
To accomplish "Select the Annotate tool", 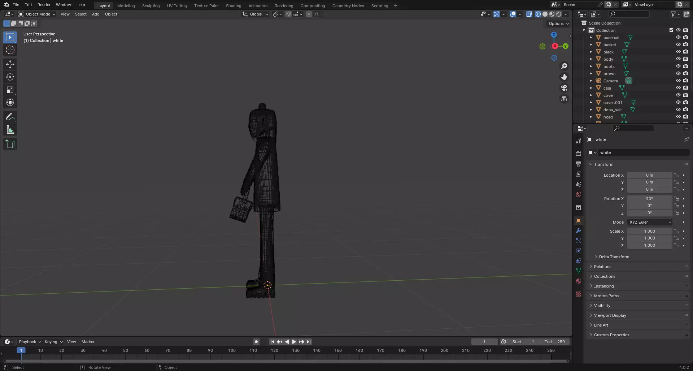I will click(10, 117).
